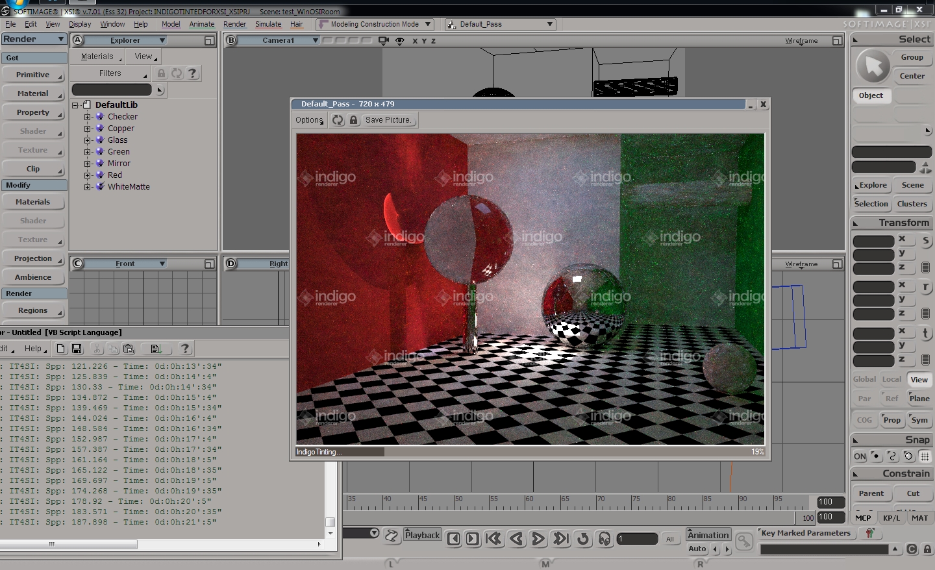
Task: Toggle Snap ON button
Action: [x=860, y=456]
